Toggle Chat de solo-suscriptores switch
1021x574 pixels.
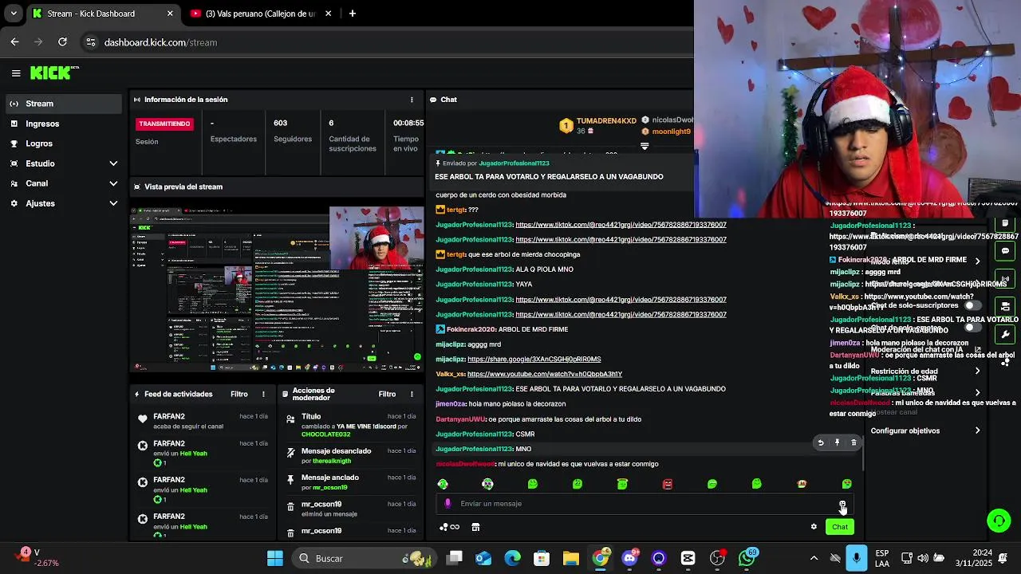972,305
